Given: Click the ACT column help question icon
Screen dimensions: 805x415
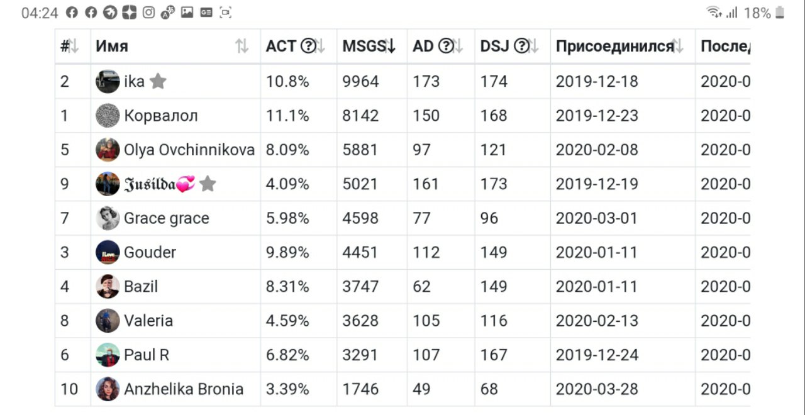Looking at the screenshot, I should [308, 46].
